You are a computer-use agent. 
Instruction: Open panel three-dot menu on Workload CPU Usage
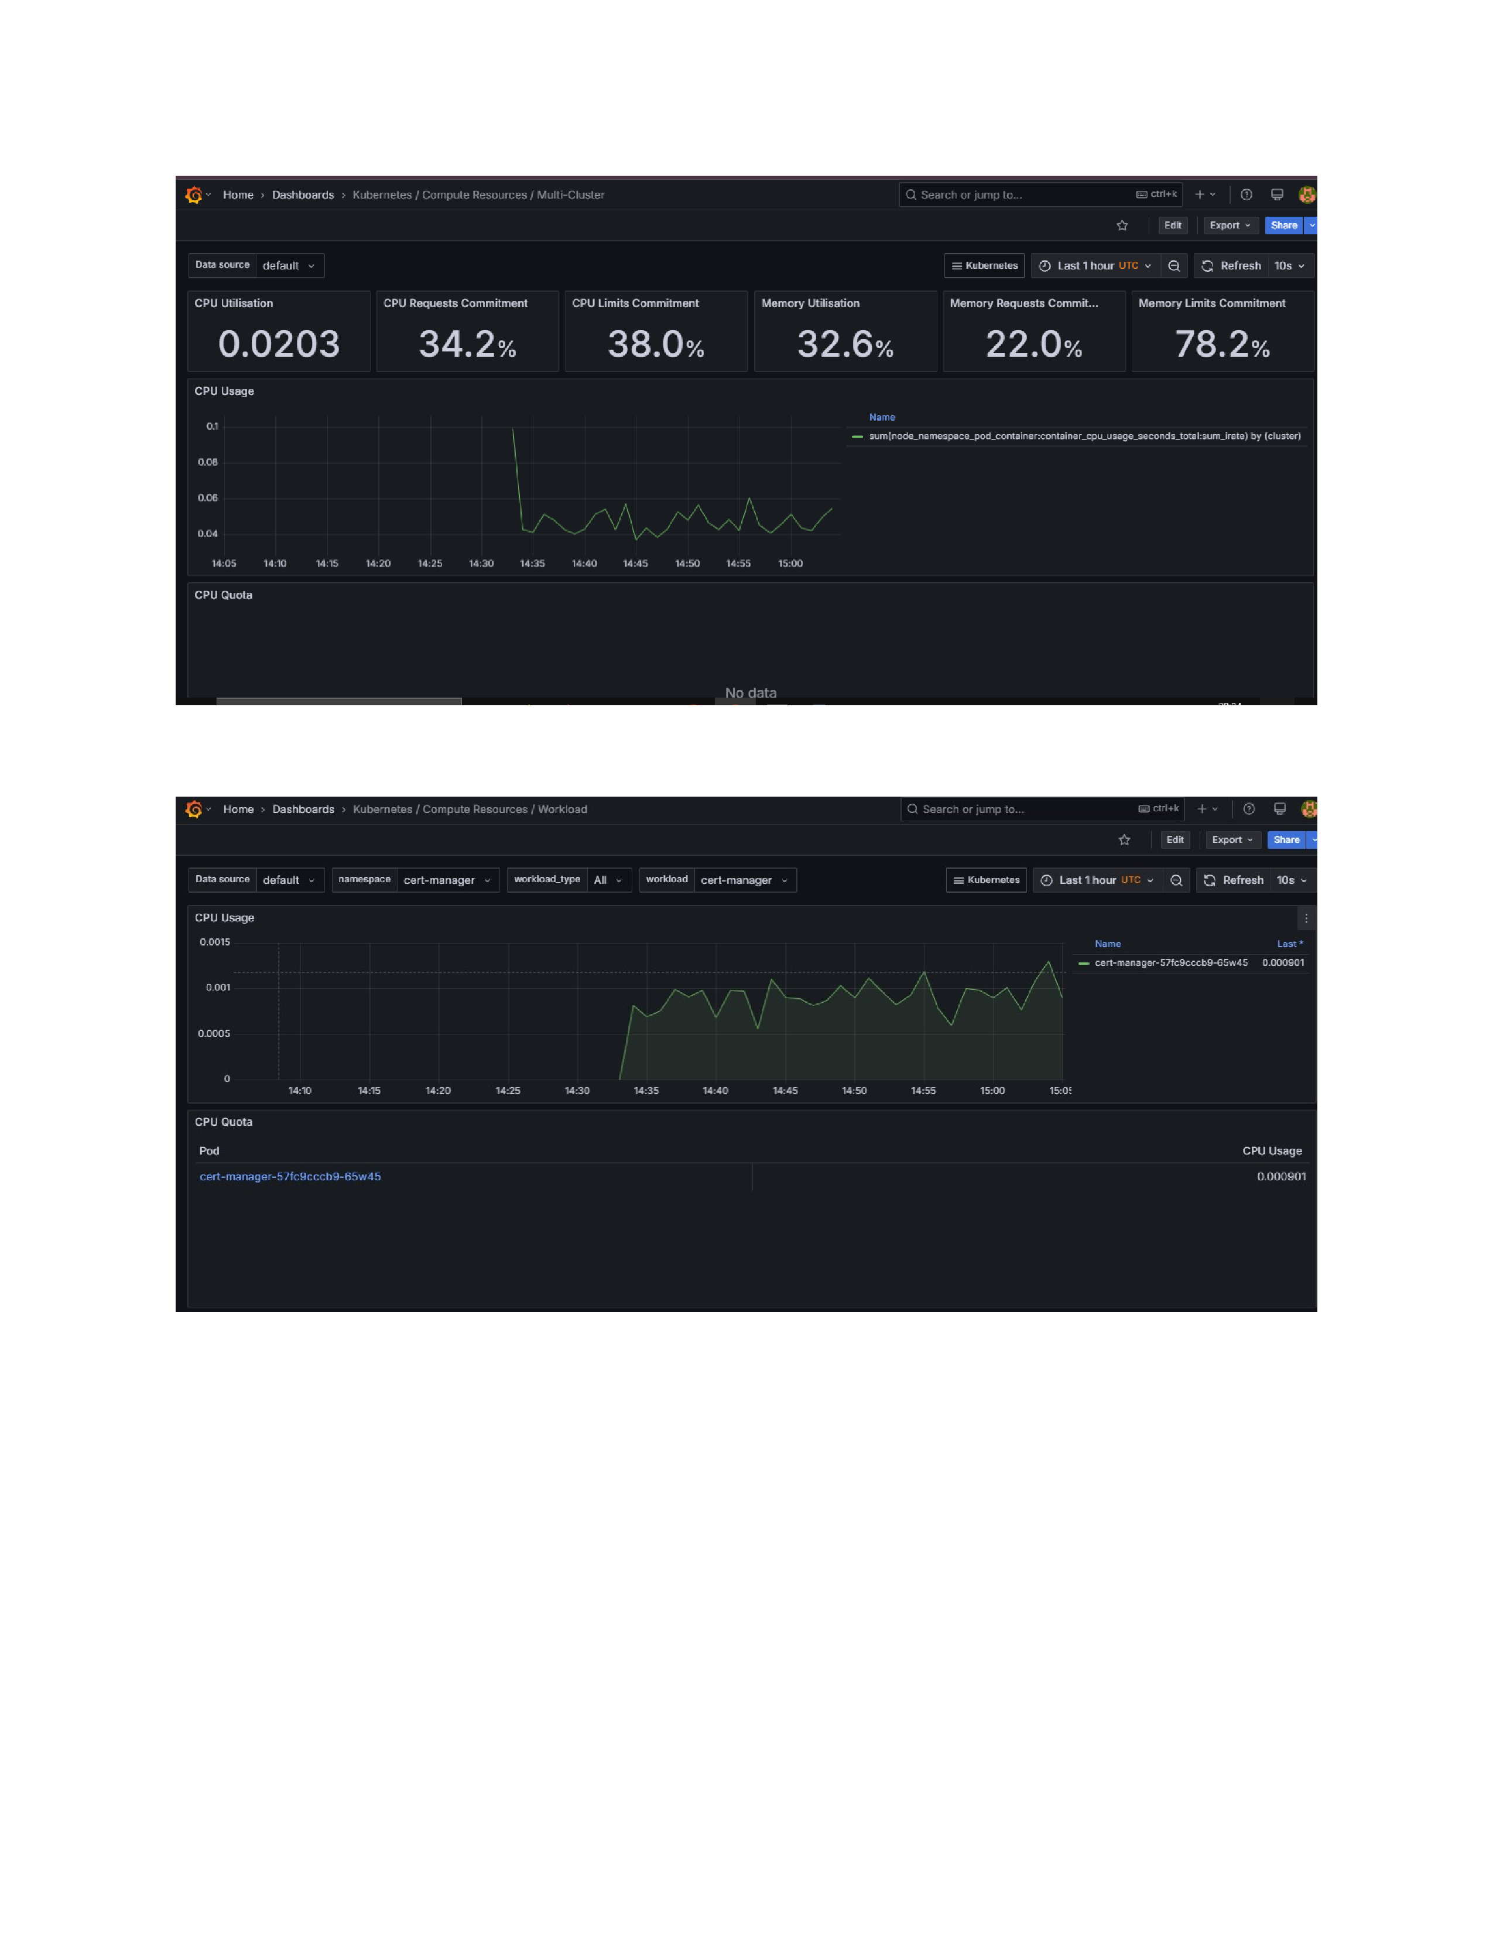click(1306, 918)
